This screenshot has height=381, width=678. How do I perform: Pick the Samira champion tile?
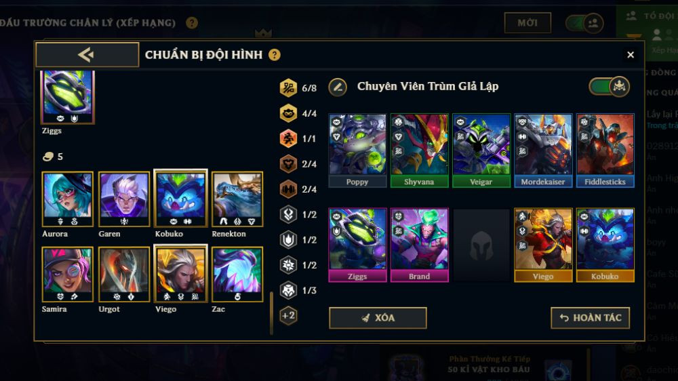click(67, 274)
